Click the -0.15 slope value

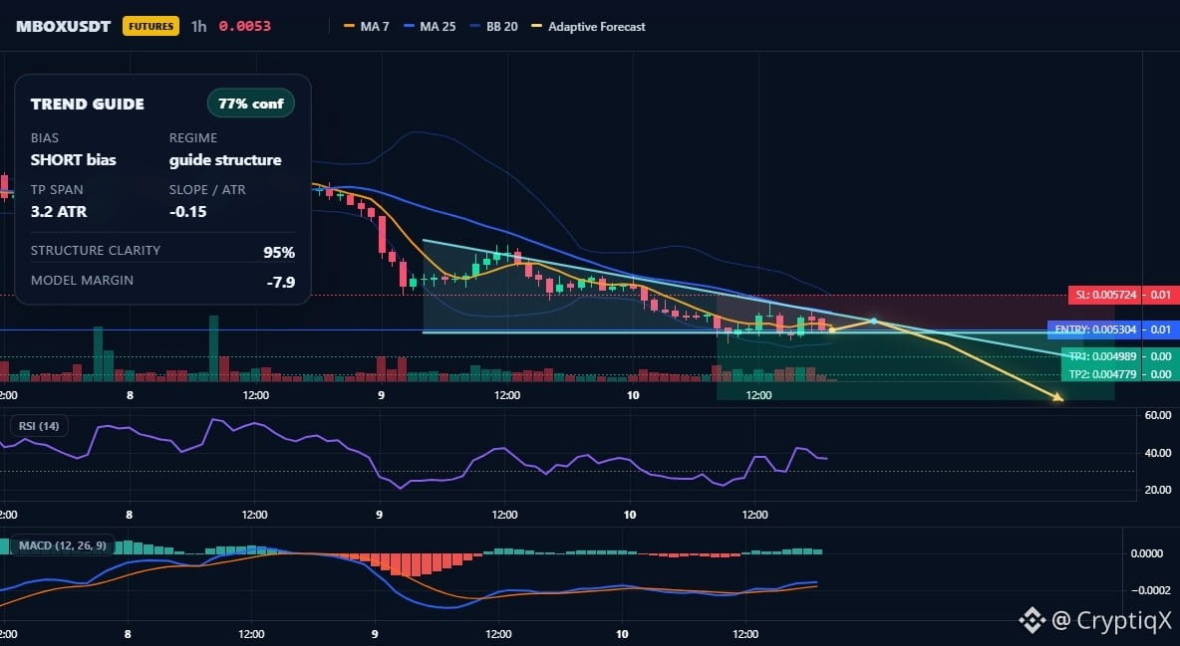tap(188, 211)
